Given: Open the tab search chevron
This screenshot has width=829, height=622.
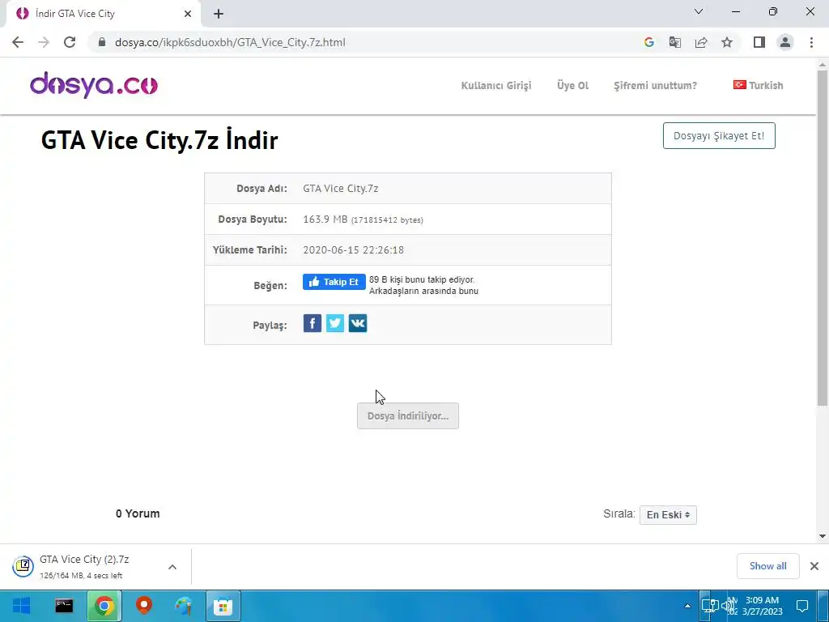Looking at the screenshot, I should click(699, 11).
